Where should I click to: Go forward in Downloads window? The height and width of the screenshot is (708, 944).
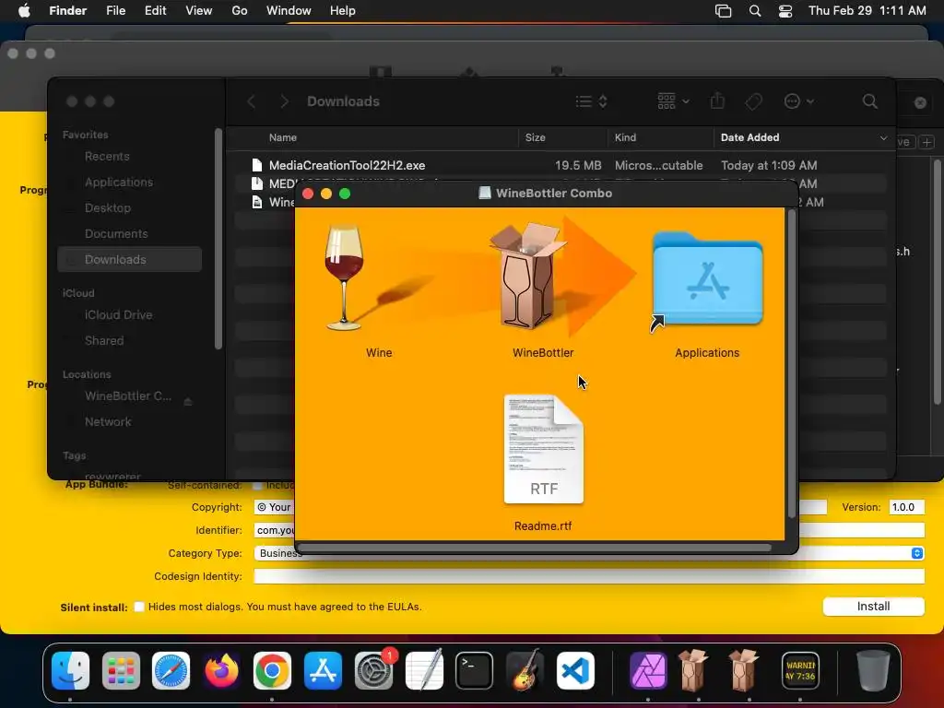[284, 101]
